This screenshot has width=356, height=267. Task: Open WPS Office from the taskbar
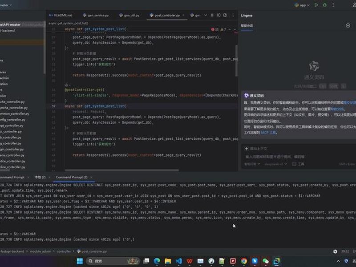[190, 261]
